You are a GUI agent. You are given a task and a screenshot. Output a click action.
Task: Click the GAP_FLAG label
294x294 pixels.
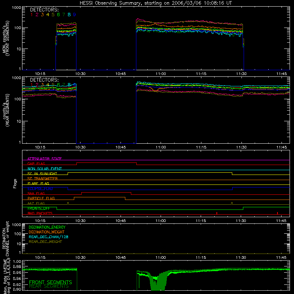(x=36, y=164)
